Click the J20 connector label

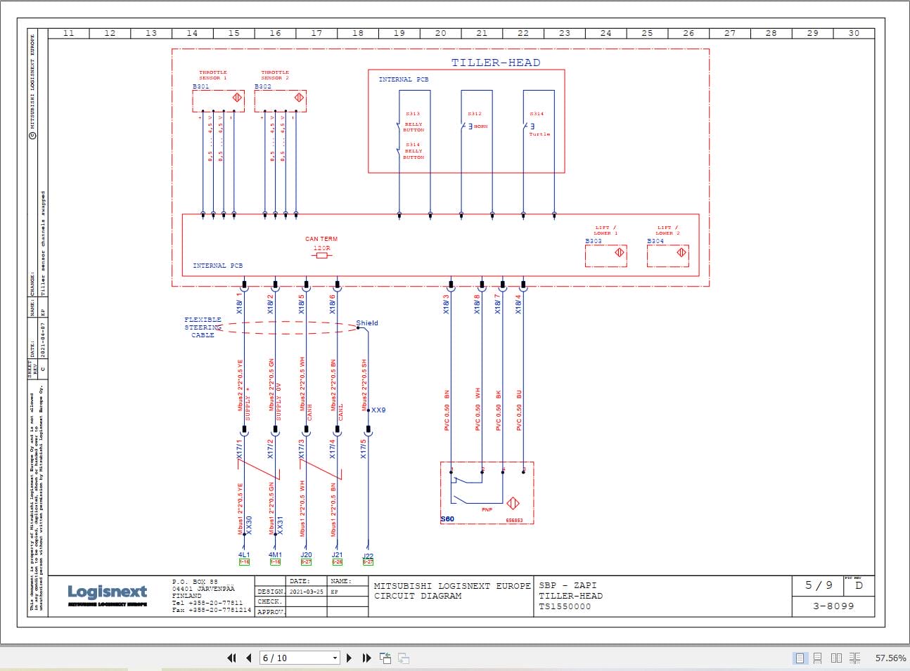pos(306,554)
